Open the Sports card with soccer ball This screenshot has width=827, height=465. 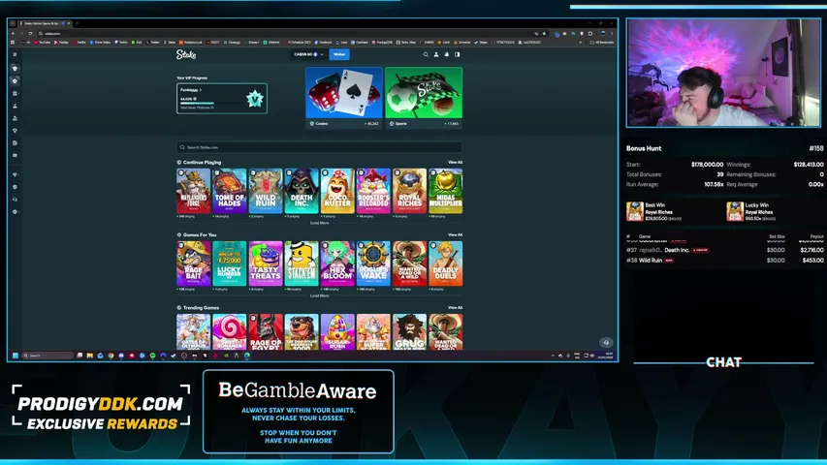click(x=424, y=98)
